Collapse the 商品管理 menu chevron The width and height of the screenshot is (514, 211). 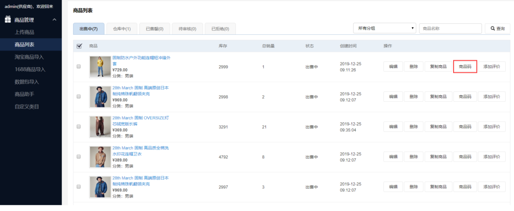click(54, 19)
